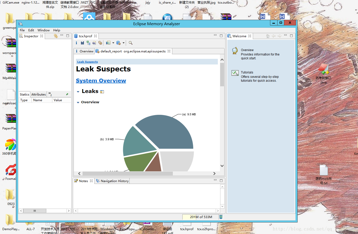Select the tcx.hprof editor tab
This screenshot has width=358, height=234.
coord(85,36)
